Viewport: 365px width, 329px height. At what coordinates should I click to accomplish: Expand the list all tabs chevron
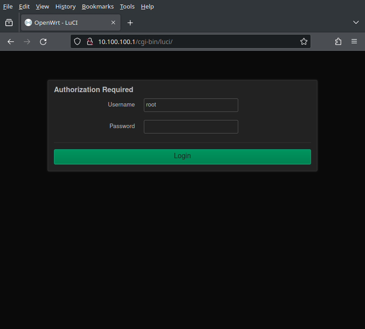(356, 22)
